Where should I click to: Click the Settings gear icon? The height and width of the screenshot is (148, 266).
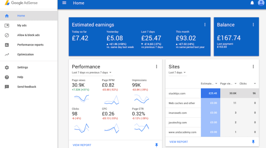click(7, 67)
